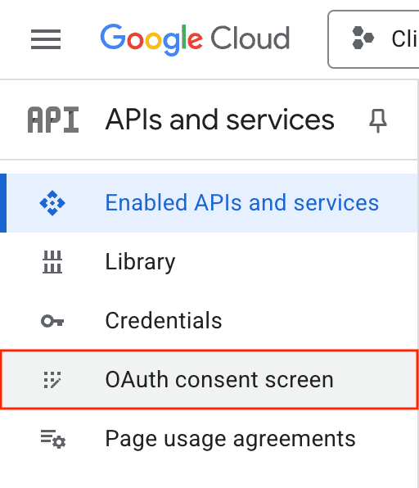Click the hexagon project picker icon
The height and width of the screenshot is (488, 419).
(363, 38)
